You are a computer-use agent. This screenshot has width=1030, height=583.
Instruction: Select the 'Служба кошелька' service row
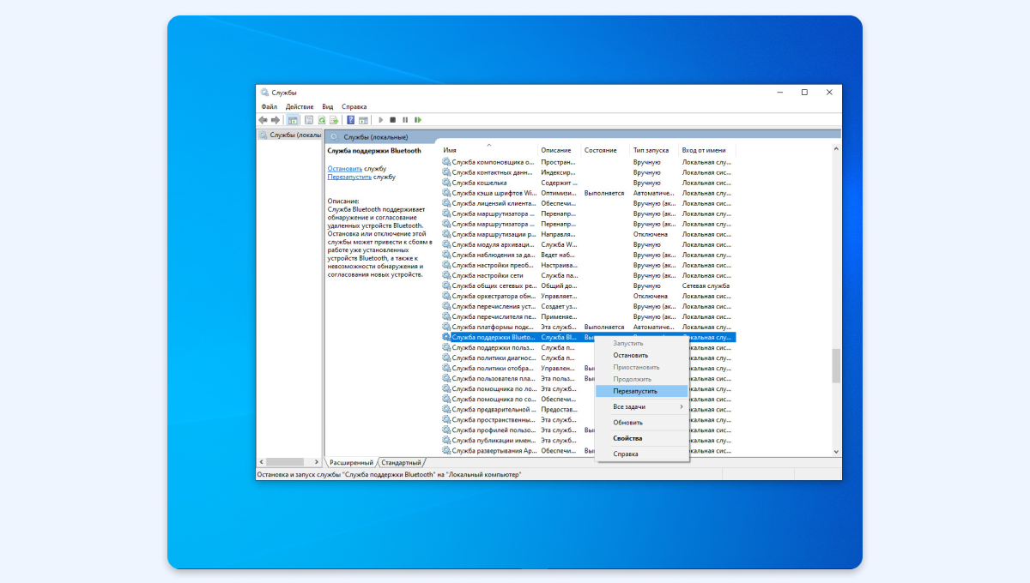(x=479, y=183)
